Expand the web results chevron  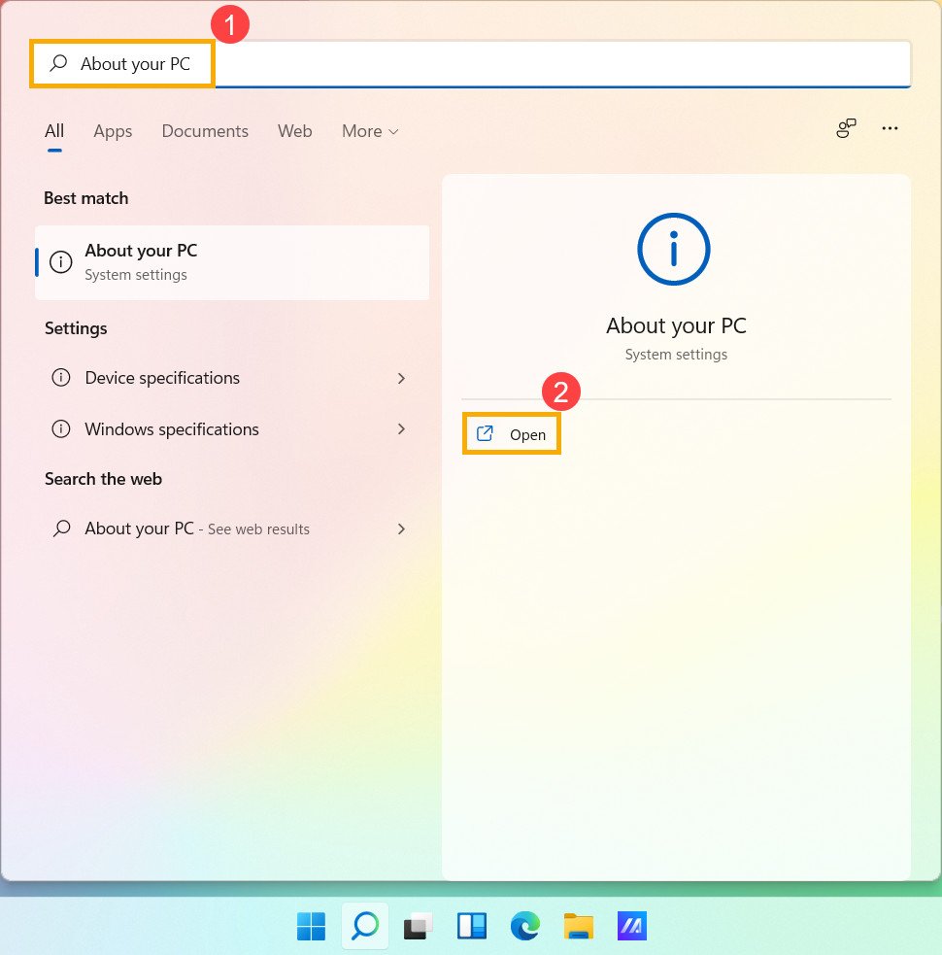click(x=401, y=529)
